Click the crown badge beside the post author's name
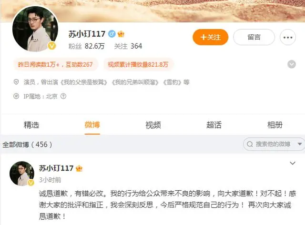 79,168
